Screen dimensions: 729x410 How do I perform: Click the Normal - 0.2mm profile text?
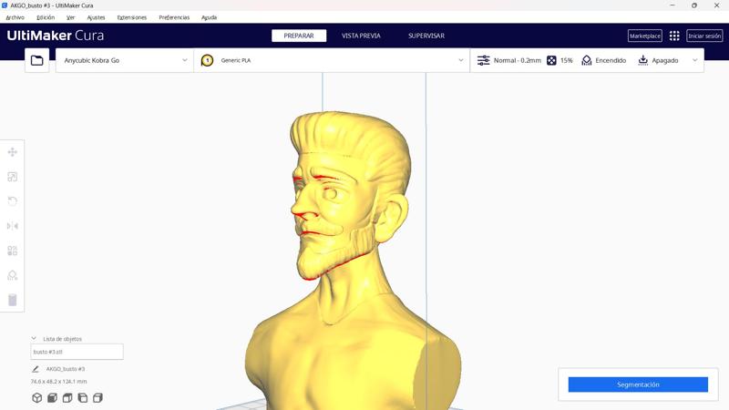518,60
